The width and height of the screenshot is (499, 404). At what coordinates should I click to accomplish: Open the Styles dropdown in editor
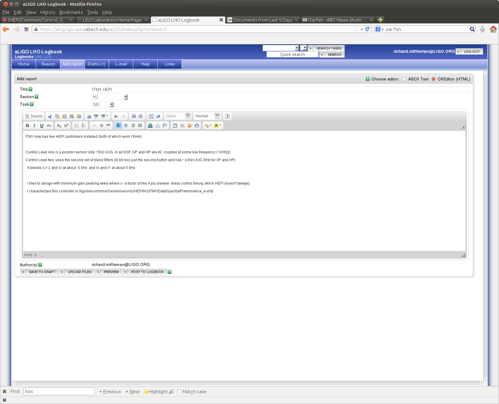click(x=178, y=116)
